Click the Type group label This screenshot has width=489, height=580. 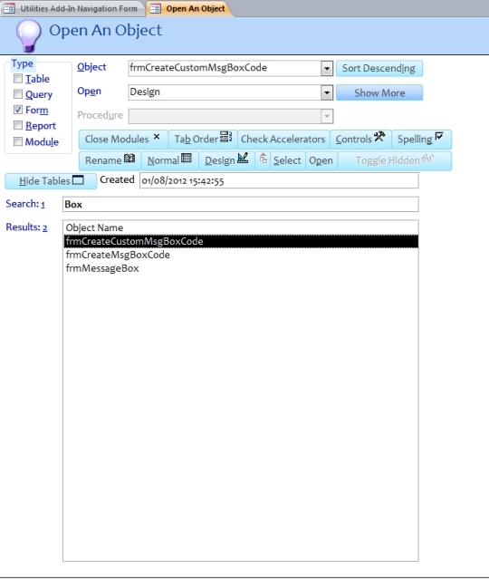click(x=22, y=63)
